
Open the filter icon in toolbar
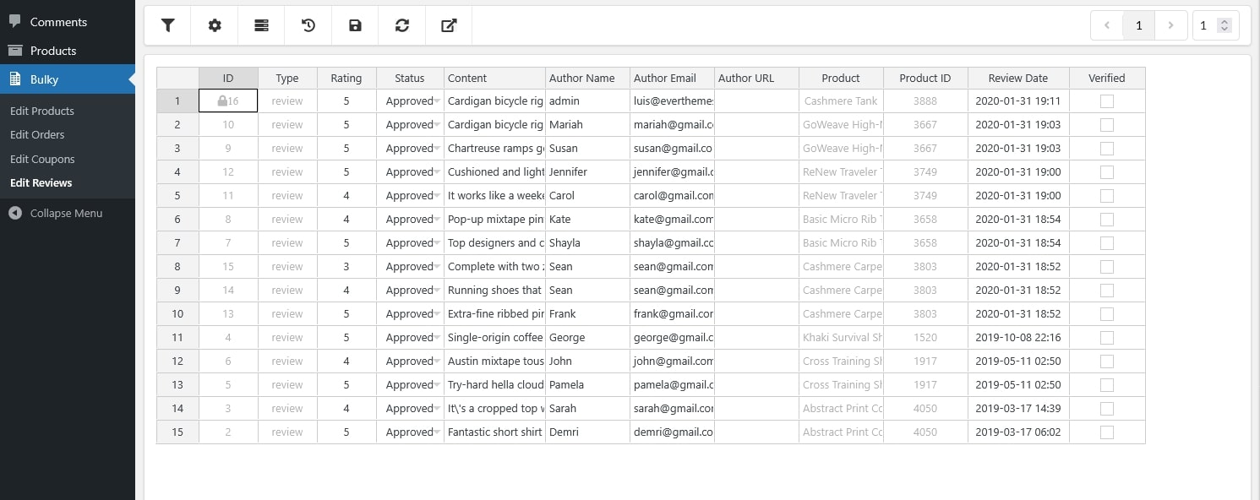(167, 25)
